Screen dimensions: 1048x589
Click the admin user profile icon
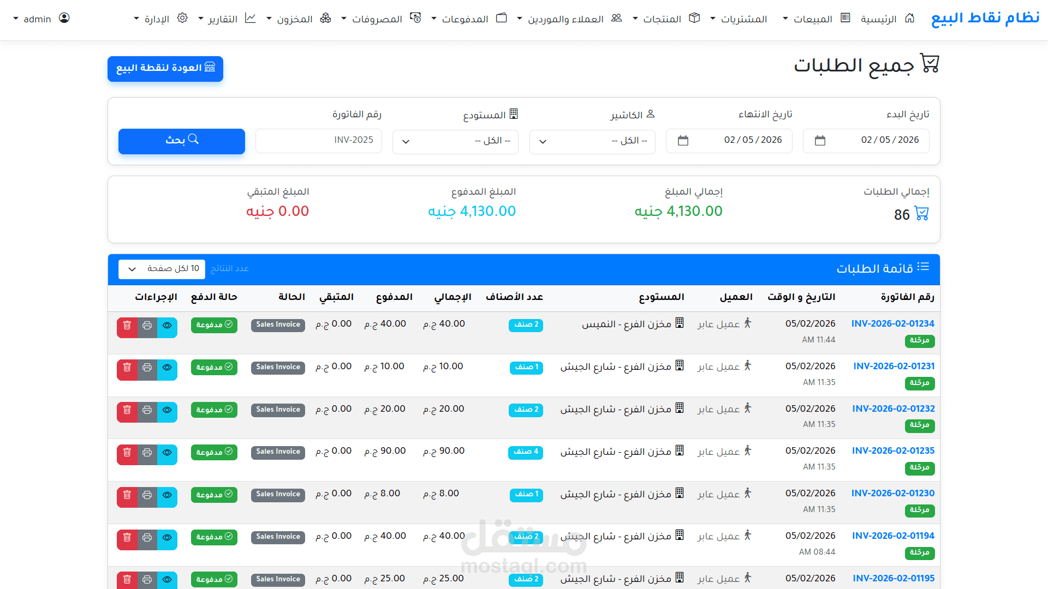click(64, 18)
